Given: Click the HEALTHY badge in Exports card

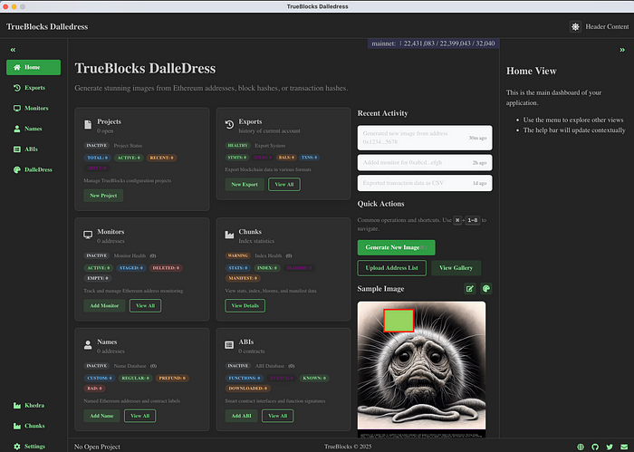Looking at the screenshot, I should pyautogui.click(x=237, y=146).
